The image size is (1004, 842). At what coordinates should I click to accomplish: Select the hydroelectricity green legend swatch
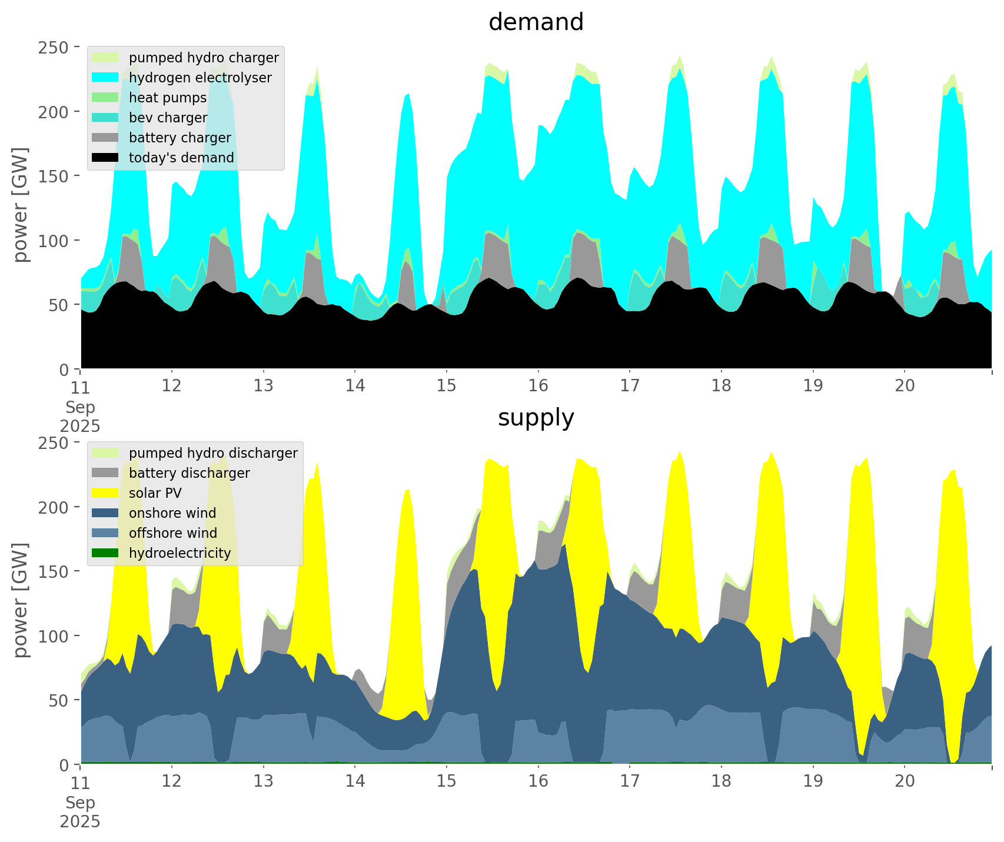tap(106, 553)
